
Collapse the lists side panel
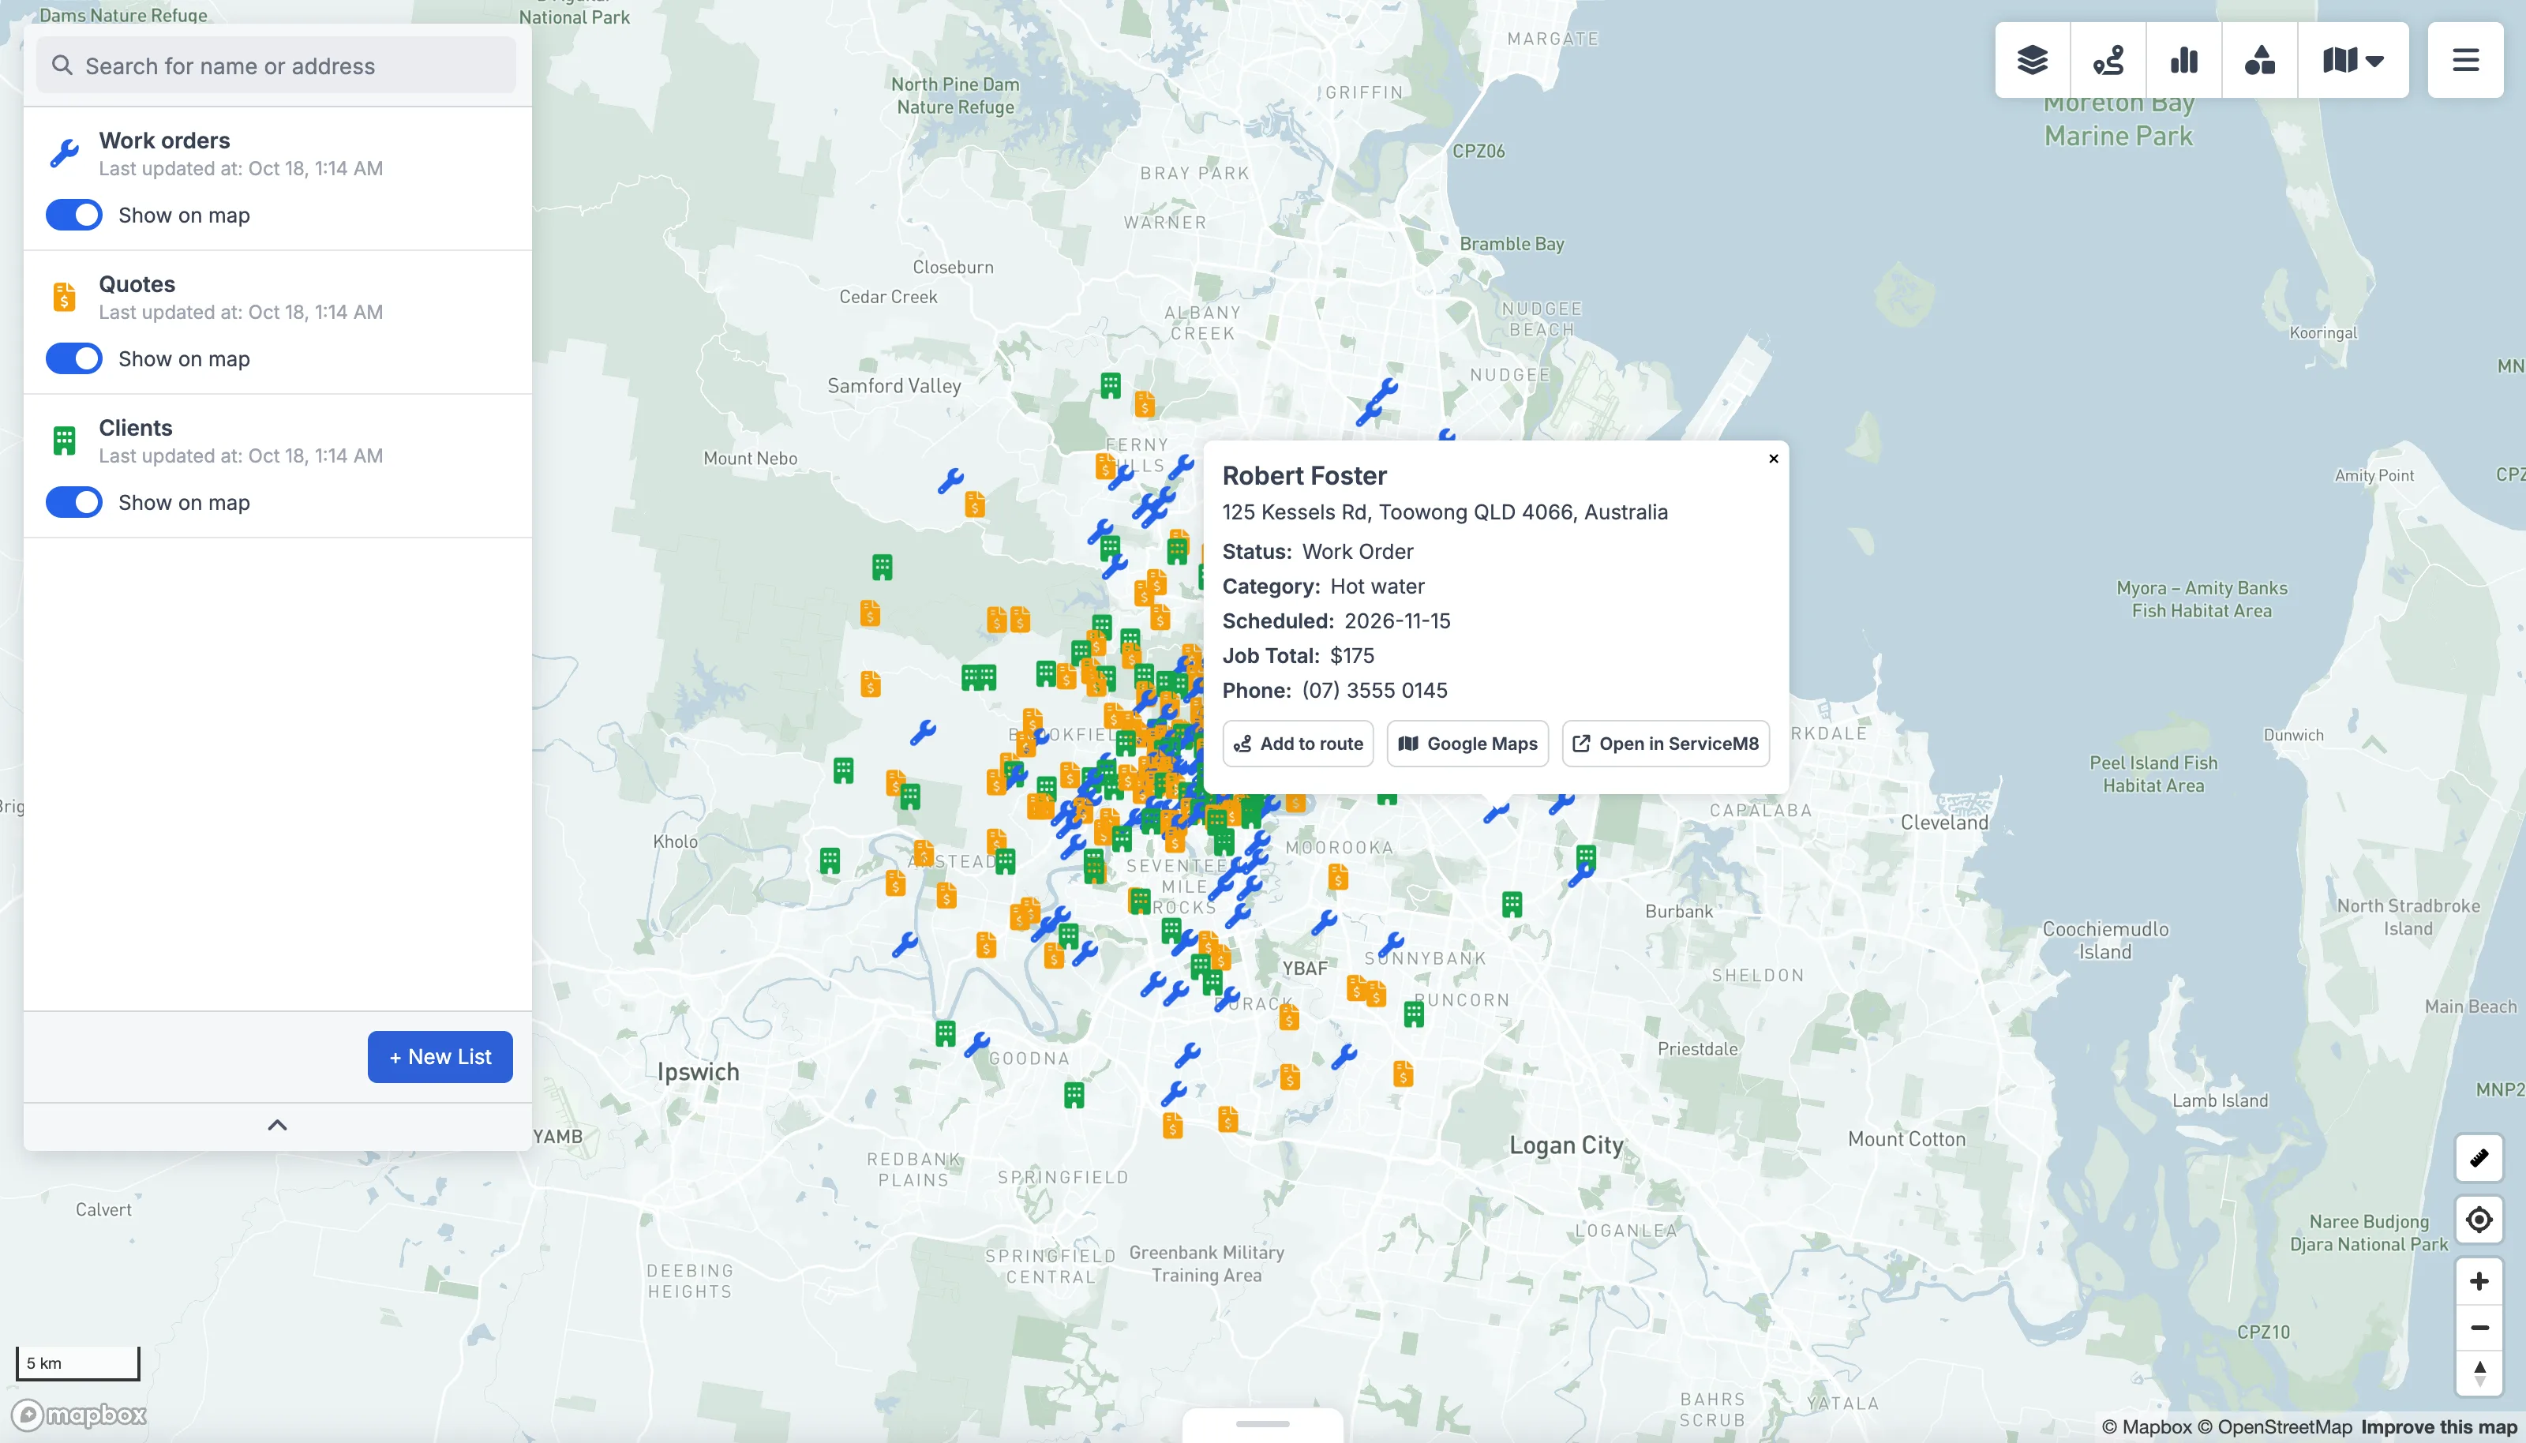(x=278, y=1125)
